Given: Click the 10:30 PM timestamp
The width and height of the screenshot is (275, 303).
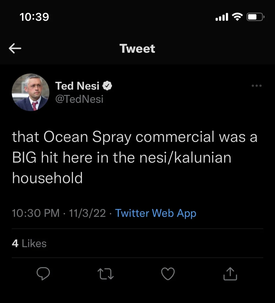Looking at the screenshot, I should tap(36, 213).
